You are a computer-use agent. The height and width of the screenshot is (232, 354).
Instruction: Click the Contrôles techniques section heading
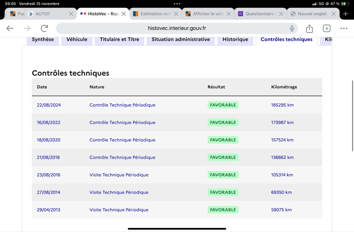coord(70,73)
